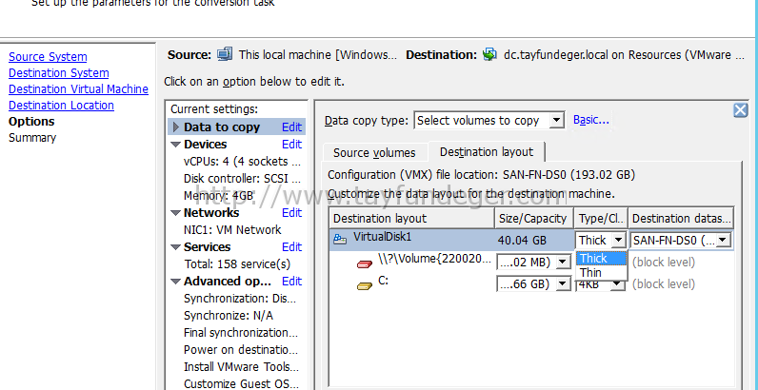Viewport: 758px width, 390px height.
Task: Collapse the Services section
Action: tap(176, 247)
